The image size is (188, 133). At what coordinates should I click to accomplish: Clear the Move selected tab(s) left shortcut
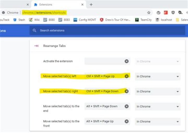click(127, 76)
